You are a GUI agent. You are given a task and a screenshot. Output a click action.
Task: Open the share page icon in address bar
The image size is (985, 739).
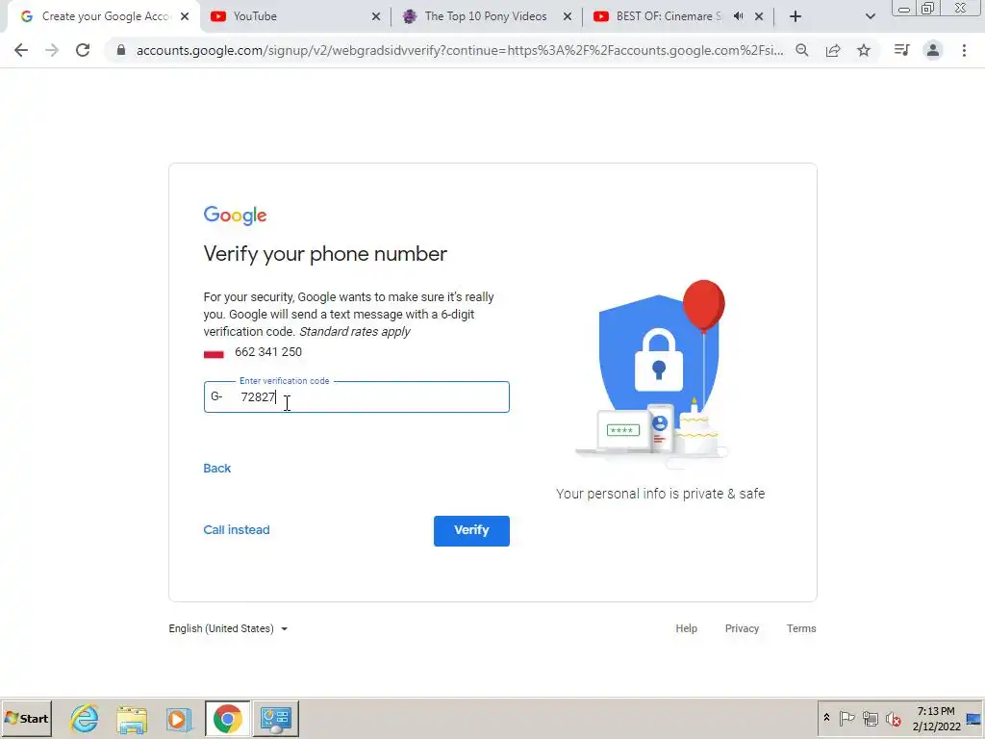click(x=833, y=50)
